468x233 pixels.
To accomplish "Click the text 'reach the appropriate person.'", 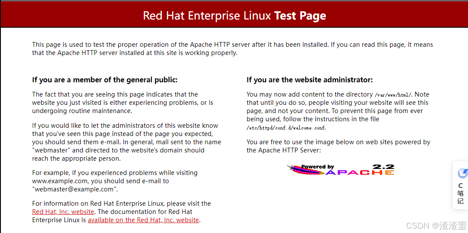I will point(76,159).
